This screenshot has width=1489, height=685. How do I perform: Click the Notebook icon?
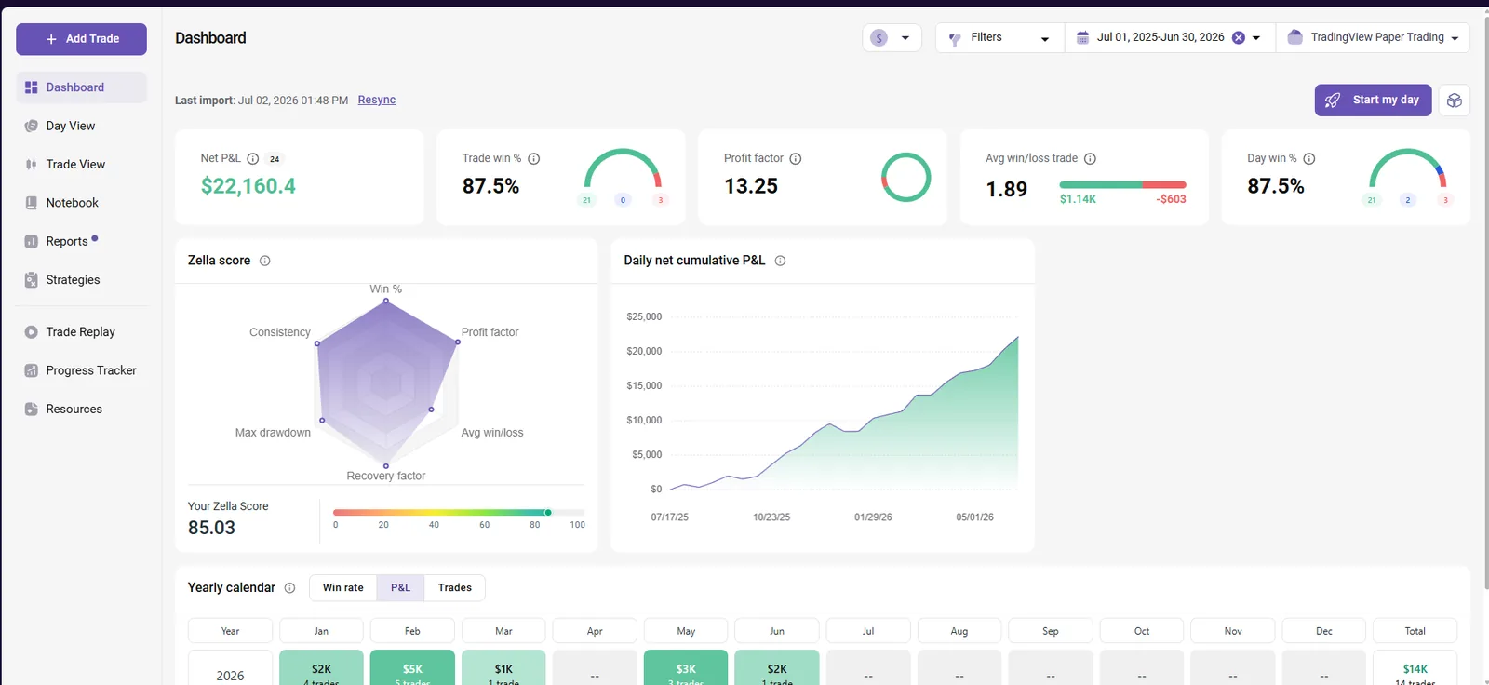(31, 203)
